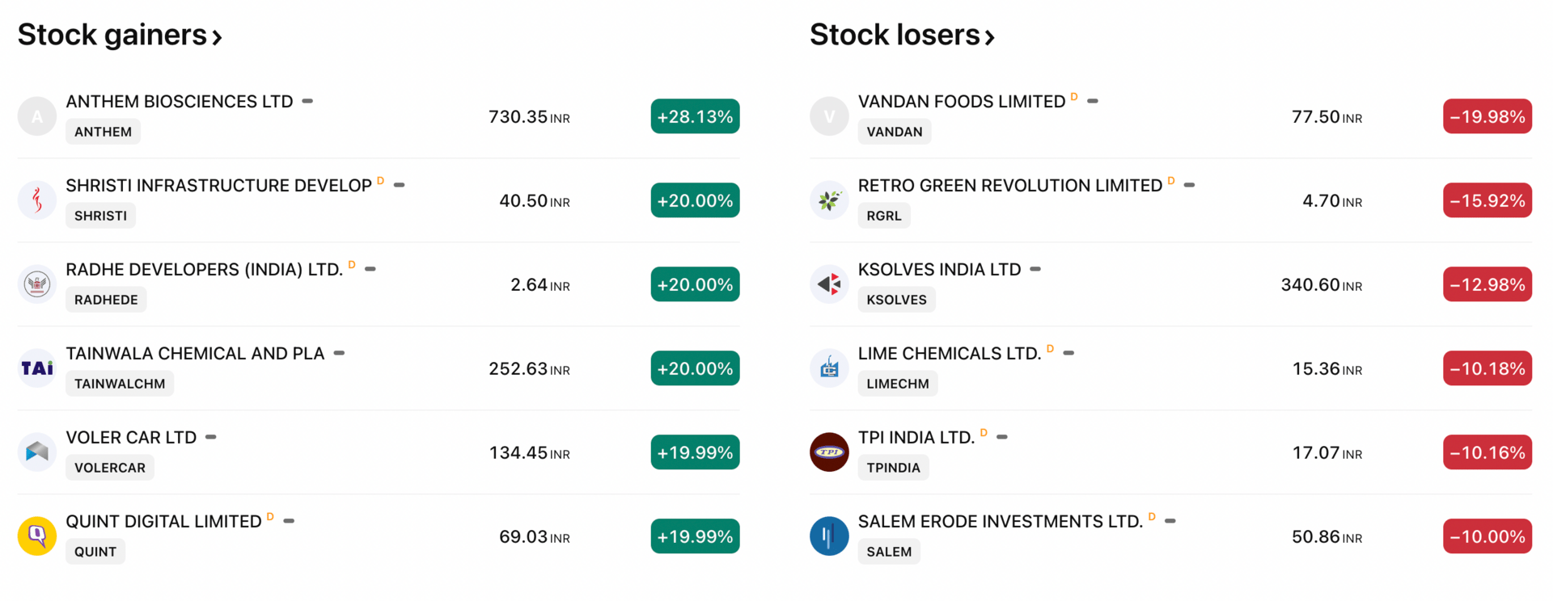Click the −19.98% loss badge
1553x601 pixels.
1487,116
